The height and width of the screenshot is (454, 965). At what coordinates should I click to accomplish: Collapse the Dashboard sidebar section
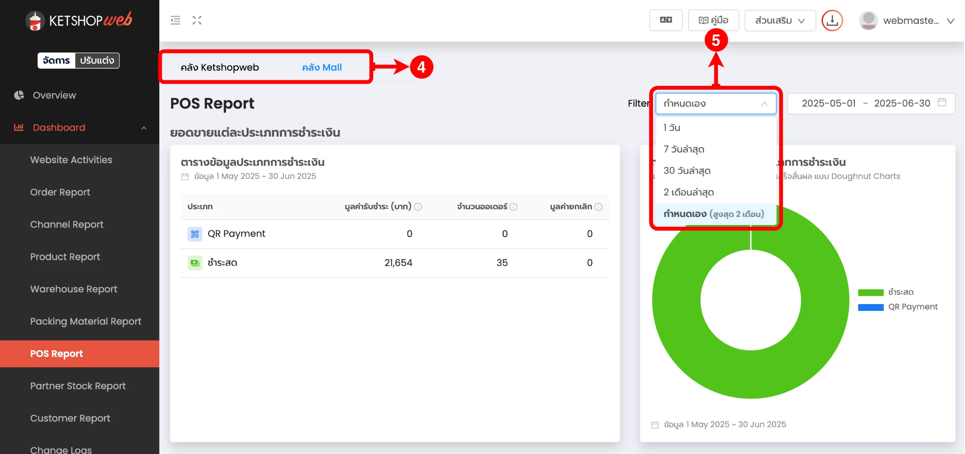tap(143, 128)
